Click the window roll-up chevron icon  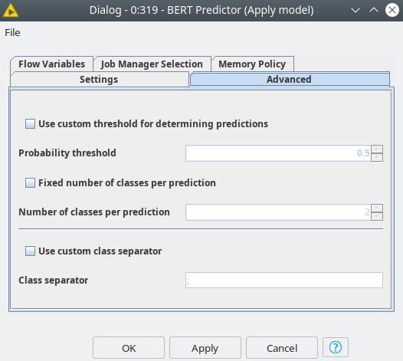click(374, 10)
